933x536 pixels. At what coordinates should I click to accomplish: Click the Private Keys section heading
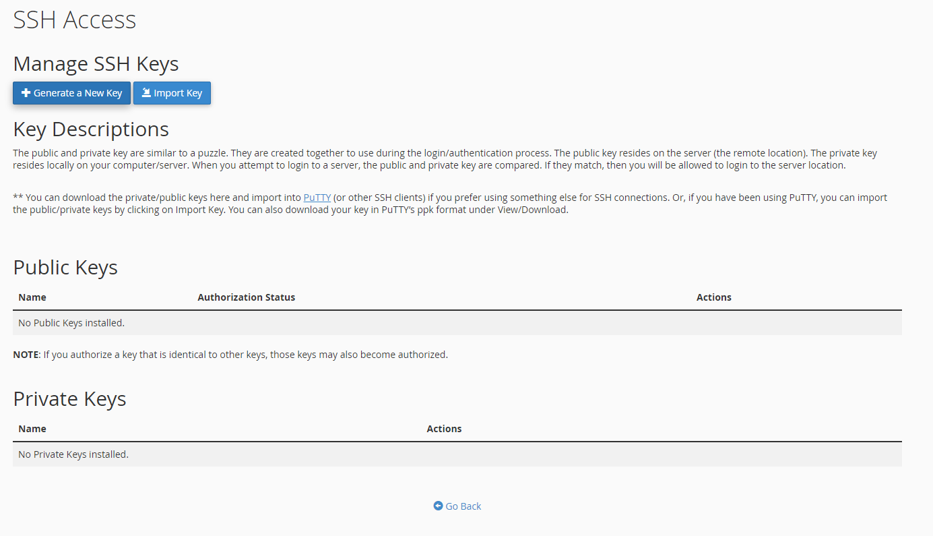[x=69, y=398]
